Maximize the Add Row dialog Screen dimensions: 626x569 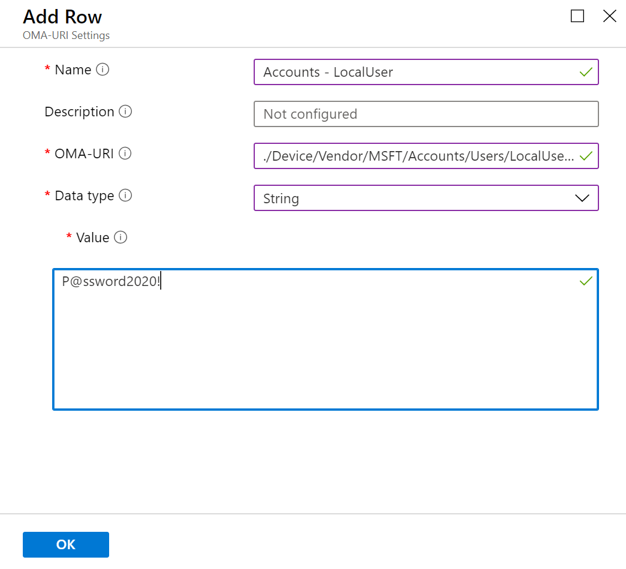(577, 16)
